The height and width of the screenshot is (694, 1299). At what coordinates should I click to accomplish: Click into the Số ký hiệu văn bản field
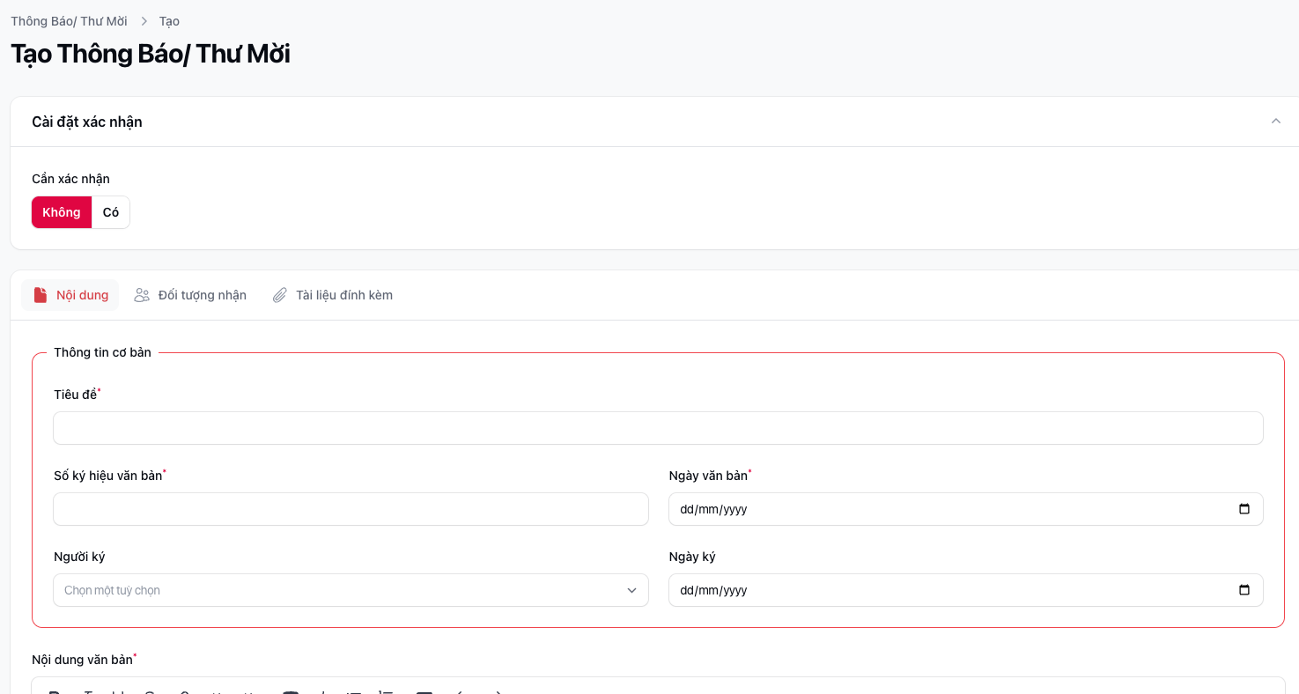coord(351,509)
